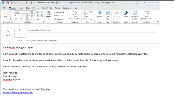175x96 pixels.
Task: Expand the Paste options arrow
Action: (6, 19)
